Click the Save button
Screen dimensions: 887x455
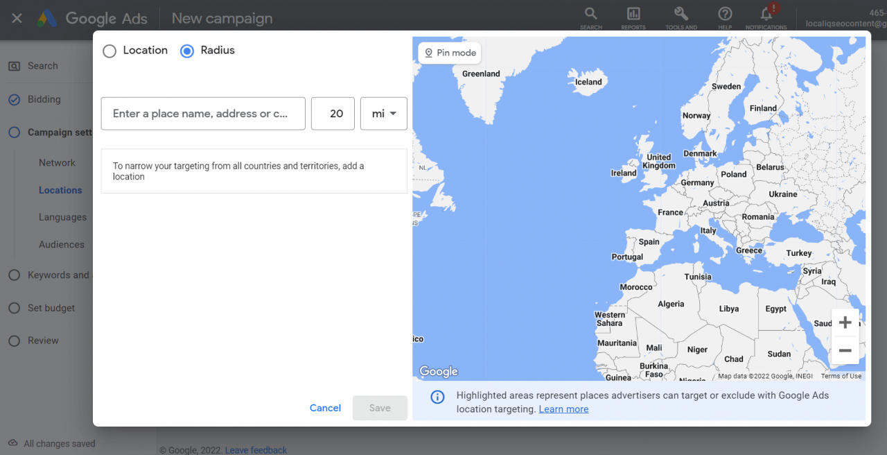point(380,408)
